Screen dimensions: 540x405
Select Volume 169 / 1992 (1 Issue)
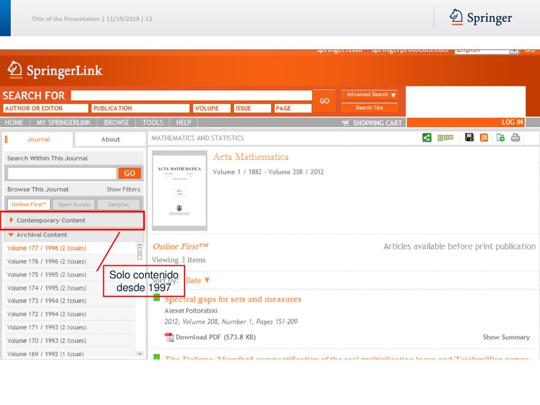click(45, 354)
